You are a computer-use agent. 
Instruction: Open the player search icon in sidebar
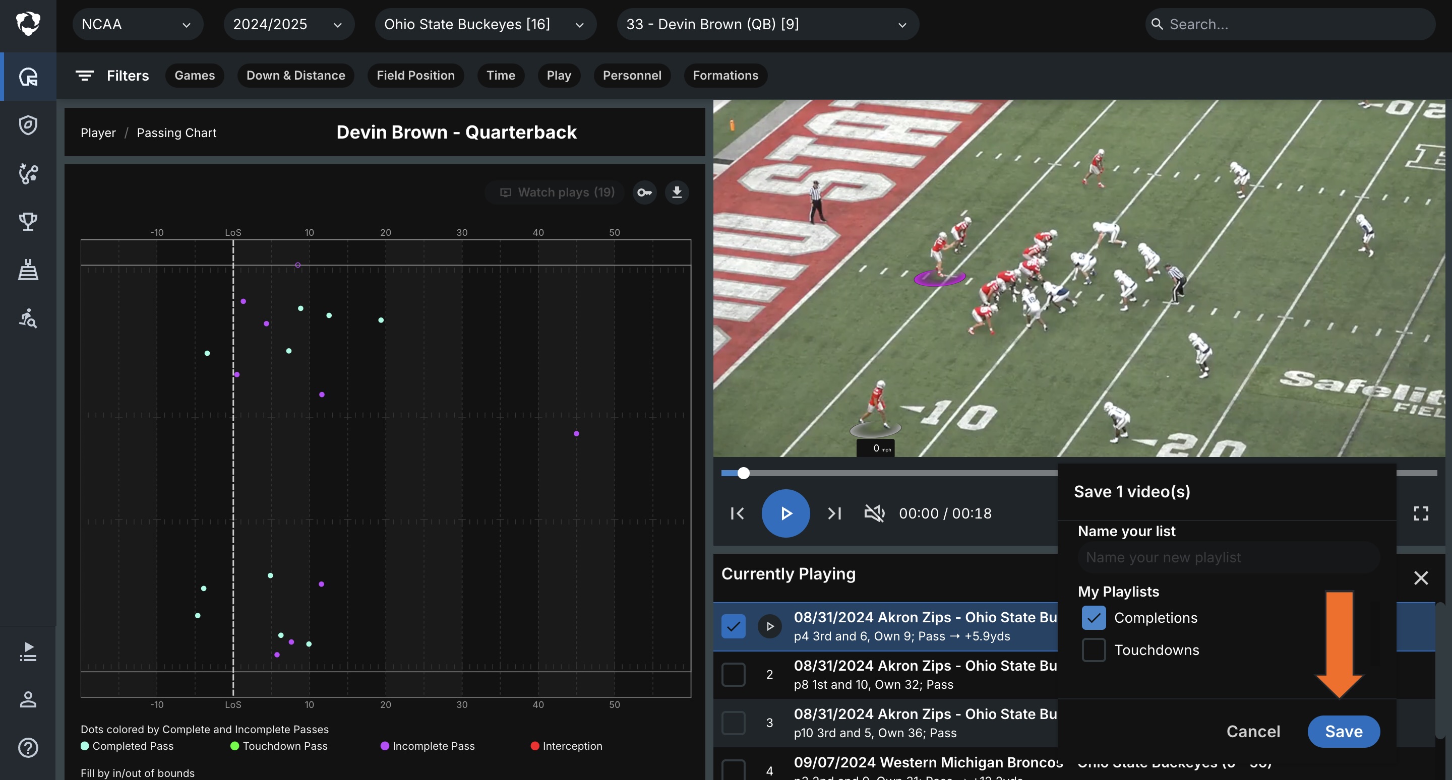click(x=28, y=318)
